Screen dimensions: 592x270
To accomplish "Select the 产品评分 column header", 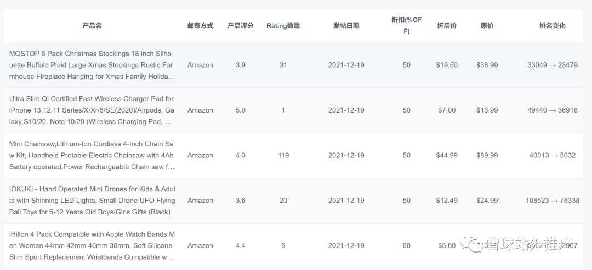I will [x=240, y=26].
